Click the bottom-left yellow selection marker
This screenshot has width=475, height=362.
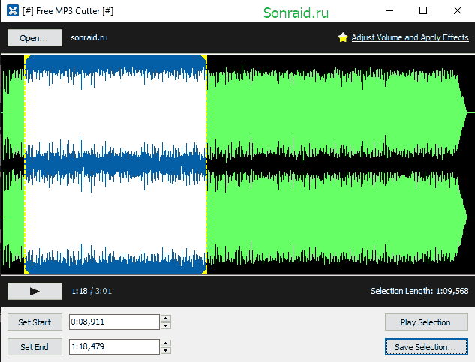click(x=27, y=271)
